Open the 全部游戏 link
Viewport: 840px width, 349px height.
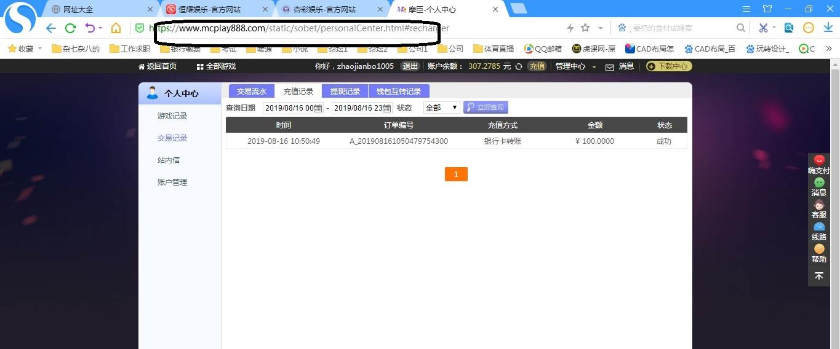point(216,66)
